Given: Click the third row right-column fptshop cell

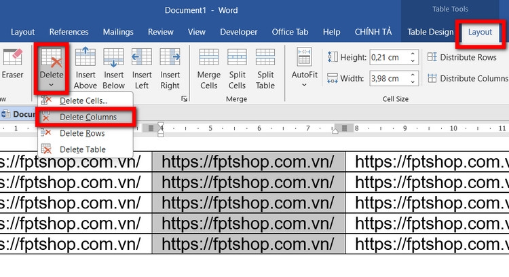Looking at the screenshot, I should 428,202.
